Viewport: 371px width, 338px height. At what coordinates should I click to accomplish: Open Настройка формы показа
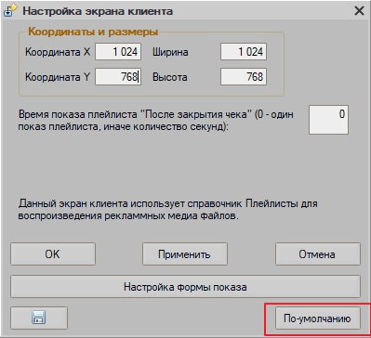(185, 287)
